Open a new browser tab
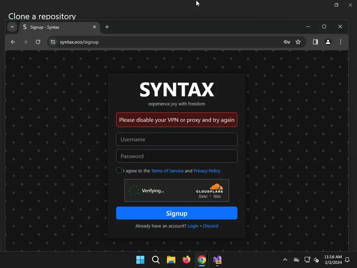This screenshot has width=357, height=268. [x=107, y=27]
